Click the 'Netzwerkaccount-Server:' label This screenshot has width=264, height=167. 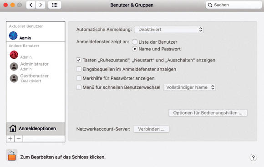tap(103, 129)
